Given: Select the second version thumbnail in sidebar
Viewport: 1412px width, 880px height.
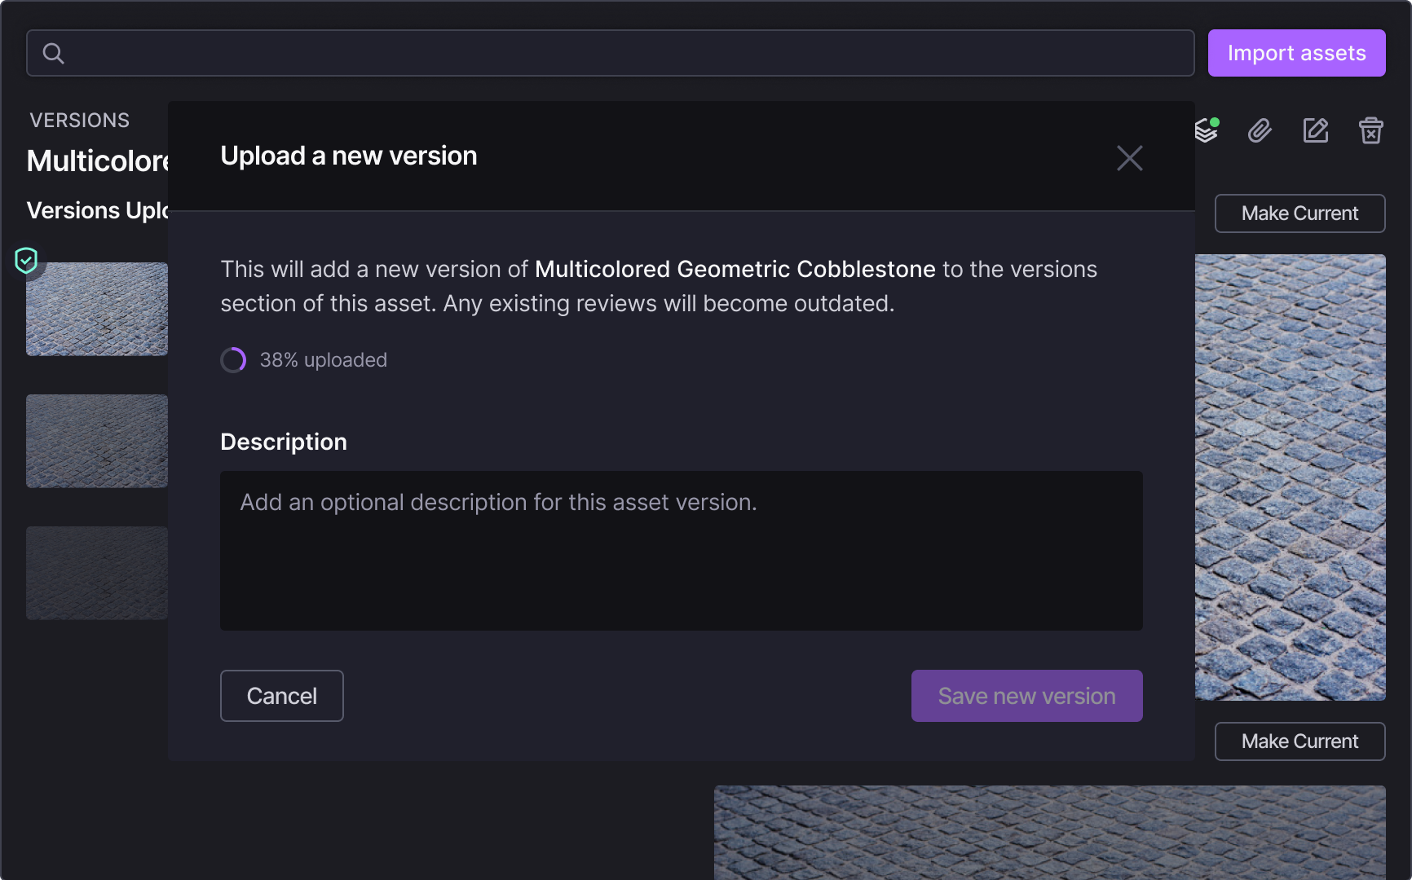Looking at the screenshot, I should point(96,441).
